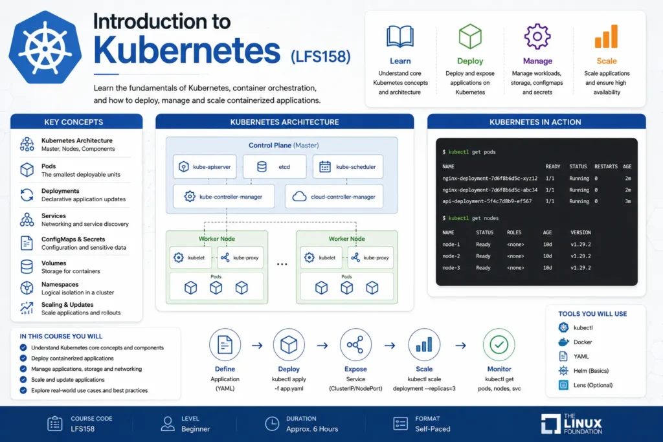Select the Course Code clipboard icon
Image resolution: width=663 pixels, height=442 pixels.
pyautogui.click(x=54, y=423)
